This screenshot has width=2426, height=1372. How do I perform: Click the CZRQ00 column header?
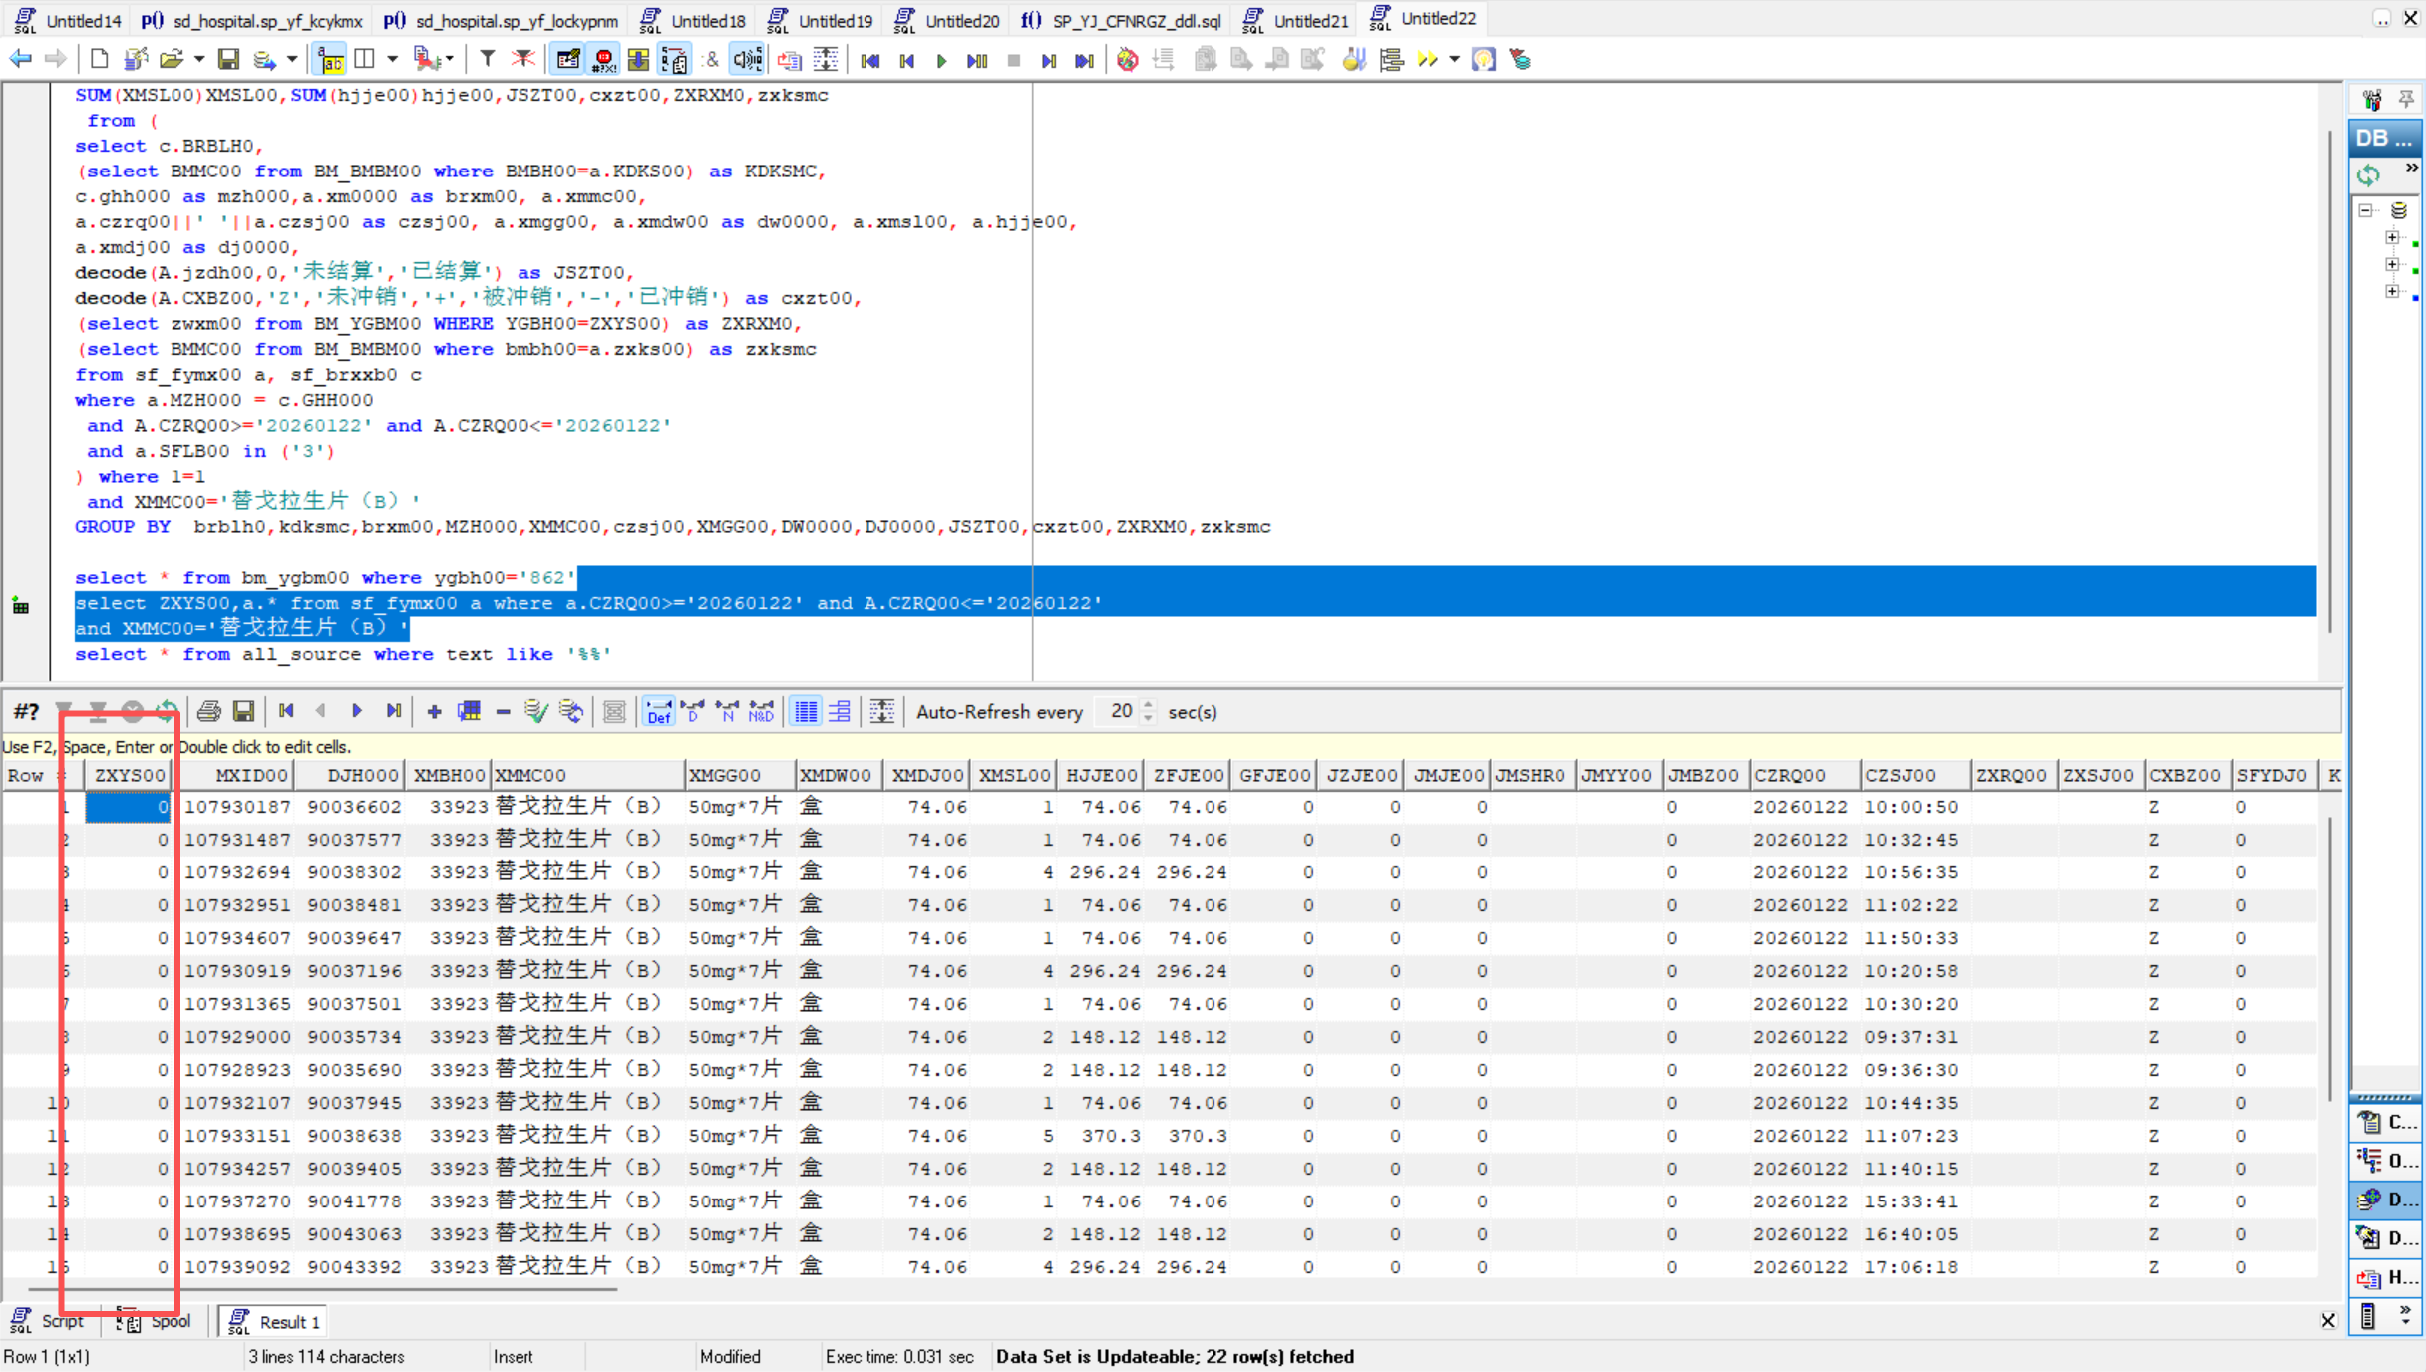(x=1789, y=775)
